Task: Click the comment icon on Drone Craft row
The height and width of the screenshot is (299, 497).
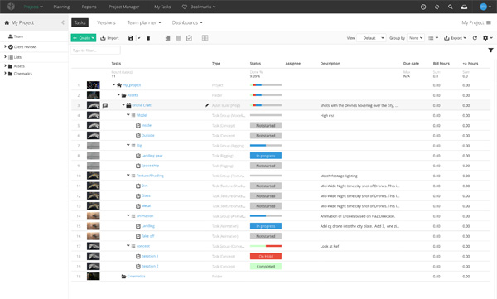Action: click(105, 105)
